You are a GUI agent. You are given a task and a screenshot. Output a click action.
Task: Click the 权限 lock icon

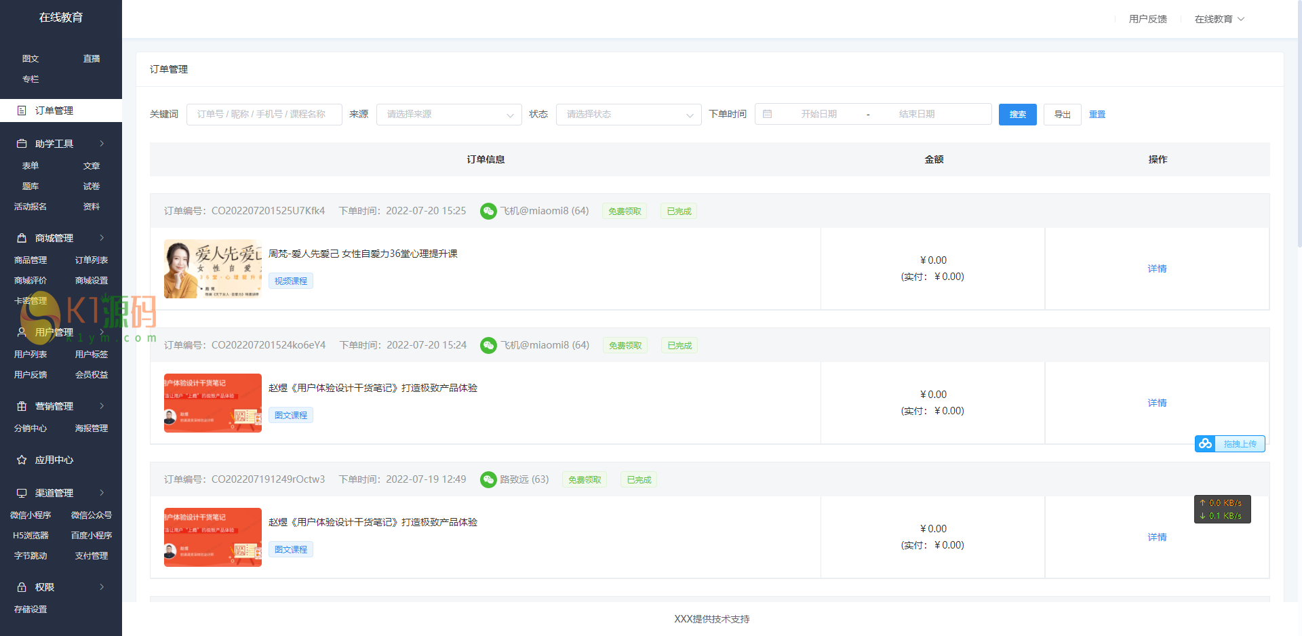(x=22, y=587)
